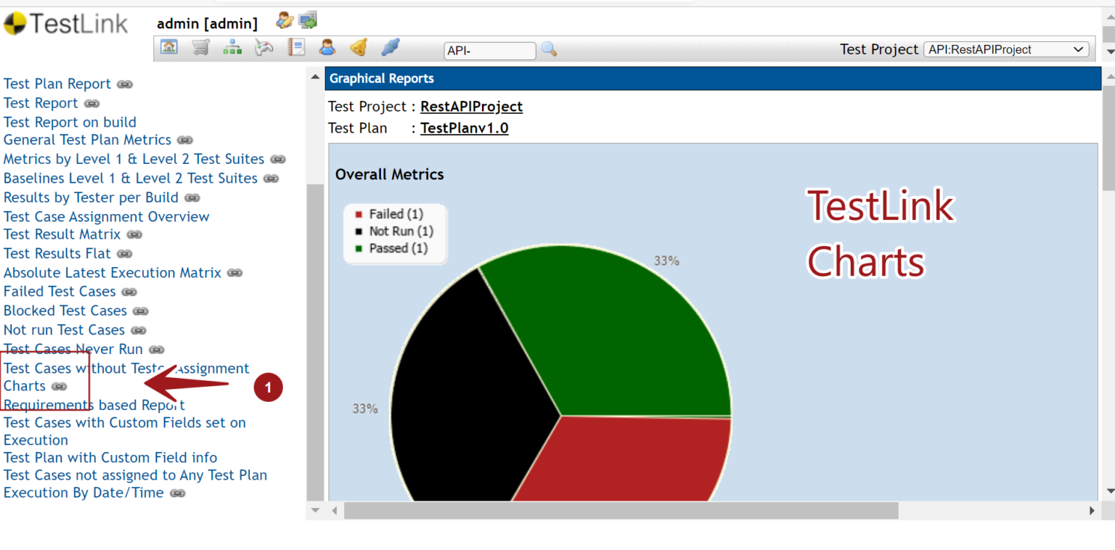
Task: Open test plan management via sitemap icon
Action: coord(232,47)
